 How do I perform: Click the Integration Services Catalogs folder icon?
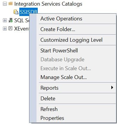(10, 4)
